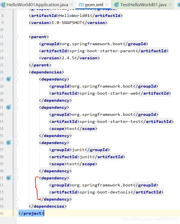Click the gutter override icon on line 26

8,142
